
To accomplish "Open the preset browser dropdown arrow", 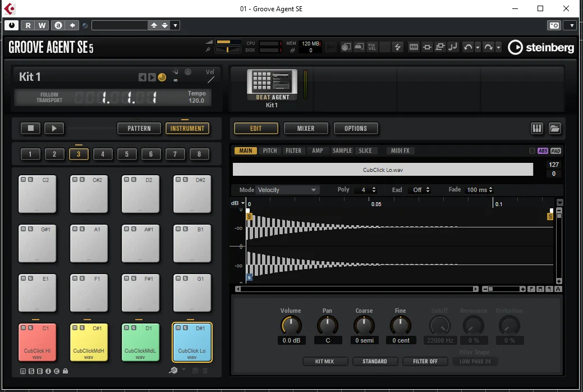I will tap(175, 25).
